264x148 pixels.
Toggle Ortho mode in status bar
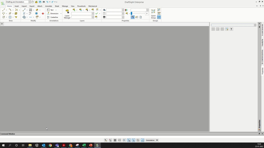tap(120, 140)
